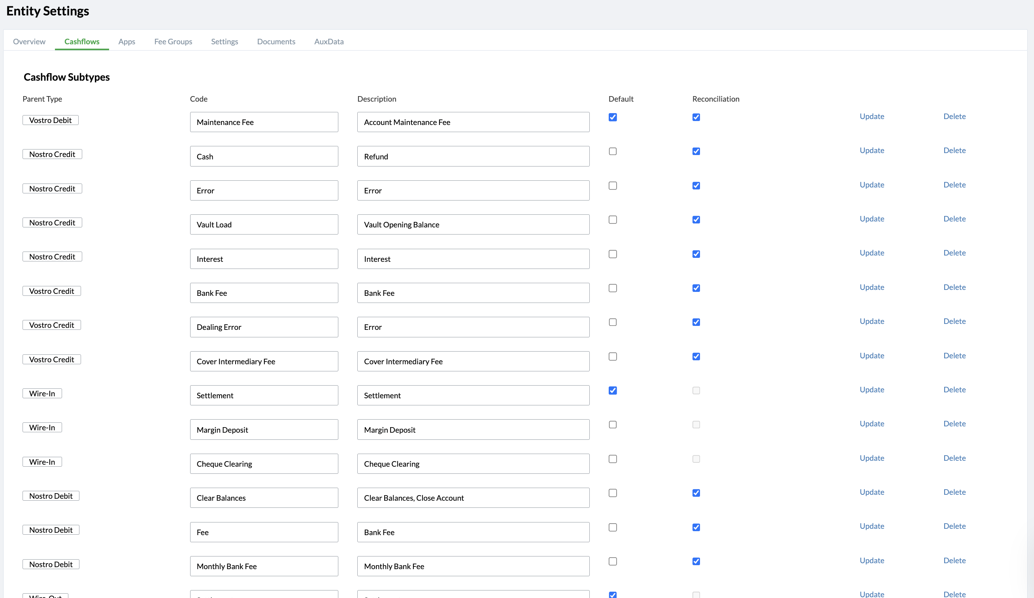Uncheck Default for Wire-In Settlement row

612,390
